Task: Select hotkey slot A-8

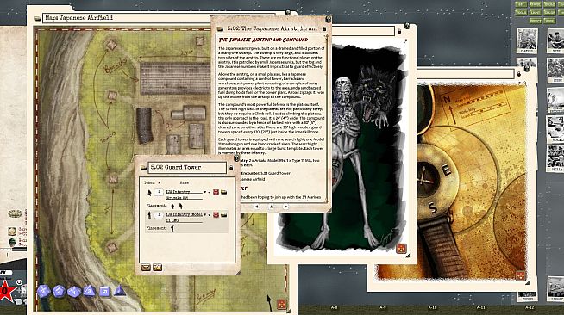Action: (x=334, y=307)
